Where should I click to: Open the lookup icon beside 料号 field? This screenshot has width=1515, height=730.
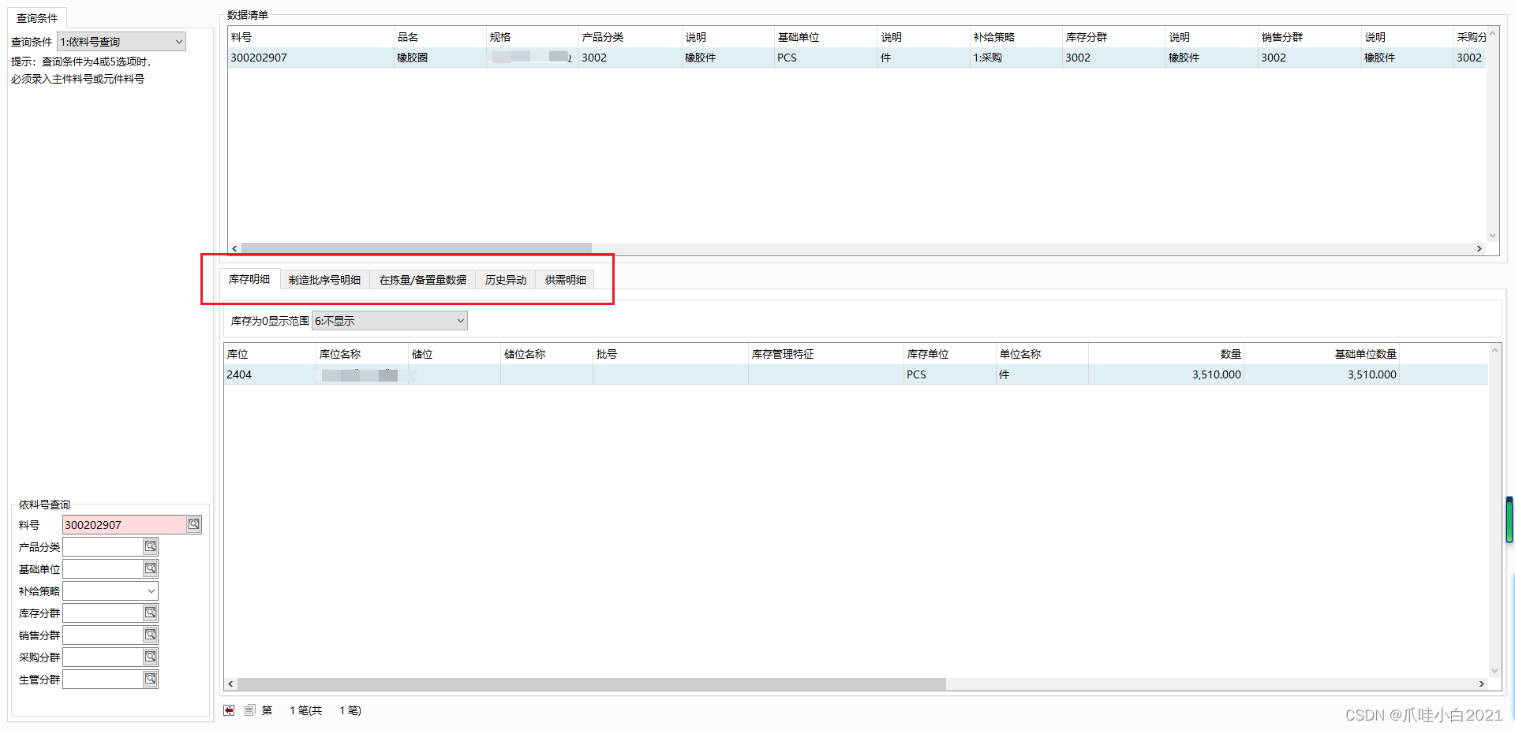click(x=193, y=524)
